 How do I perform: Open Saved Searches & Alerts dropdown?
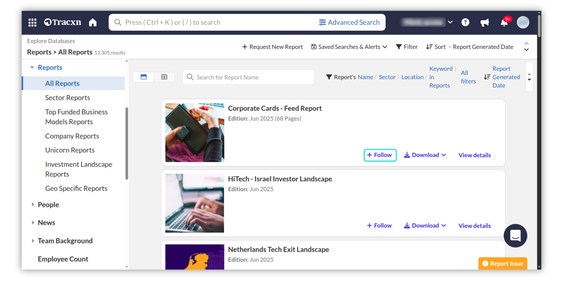[x=349, y=47]
